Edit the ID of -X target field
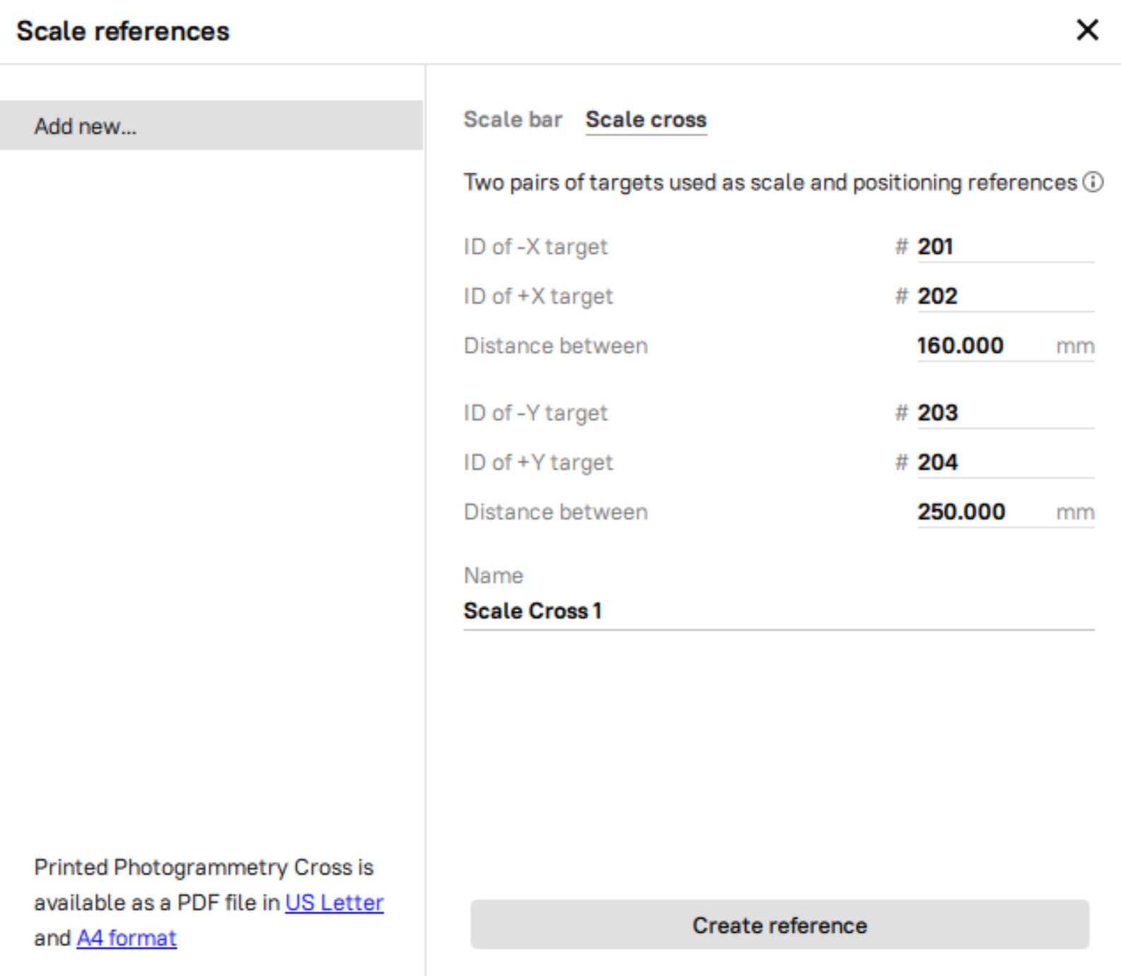The height and width of the screenshot is (976, 1121). 1004,247
